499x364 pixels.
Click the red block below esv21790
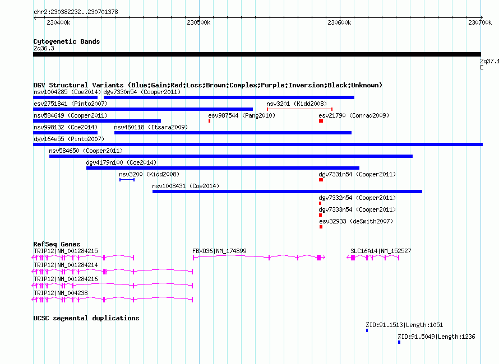[x=321, y=121]
